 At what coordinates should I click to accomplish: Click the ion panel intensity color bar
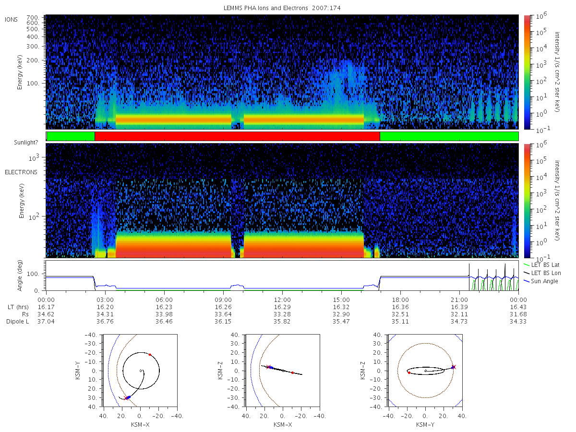click(x=527, y=72)
